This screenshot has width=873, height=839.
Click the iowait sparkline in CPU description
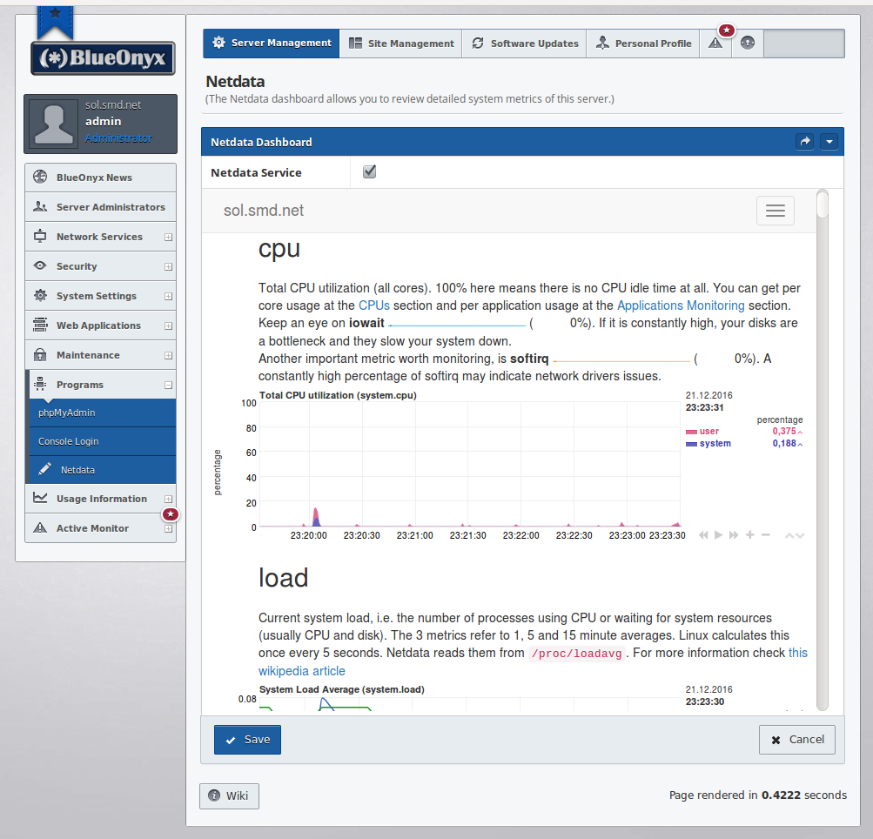point(457,324)
